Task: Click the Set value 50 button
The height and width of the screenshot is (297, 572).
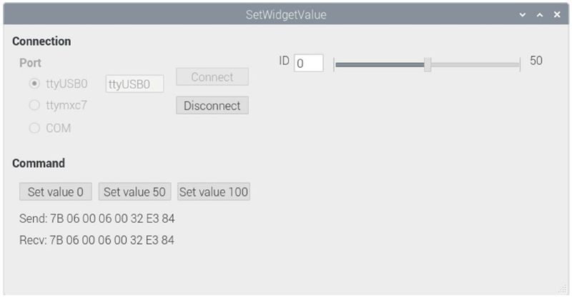Action: coord(134,191)
